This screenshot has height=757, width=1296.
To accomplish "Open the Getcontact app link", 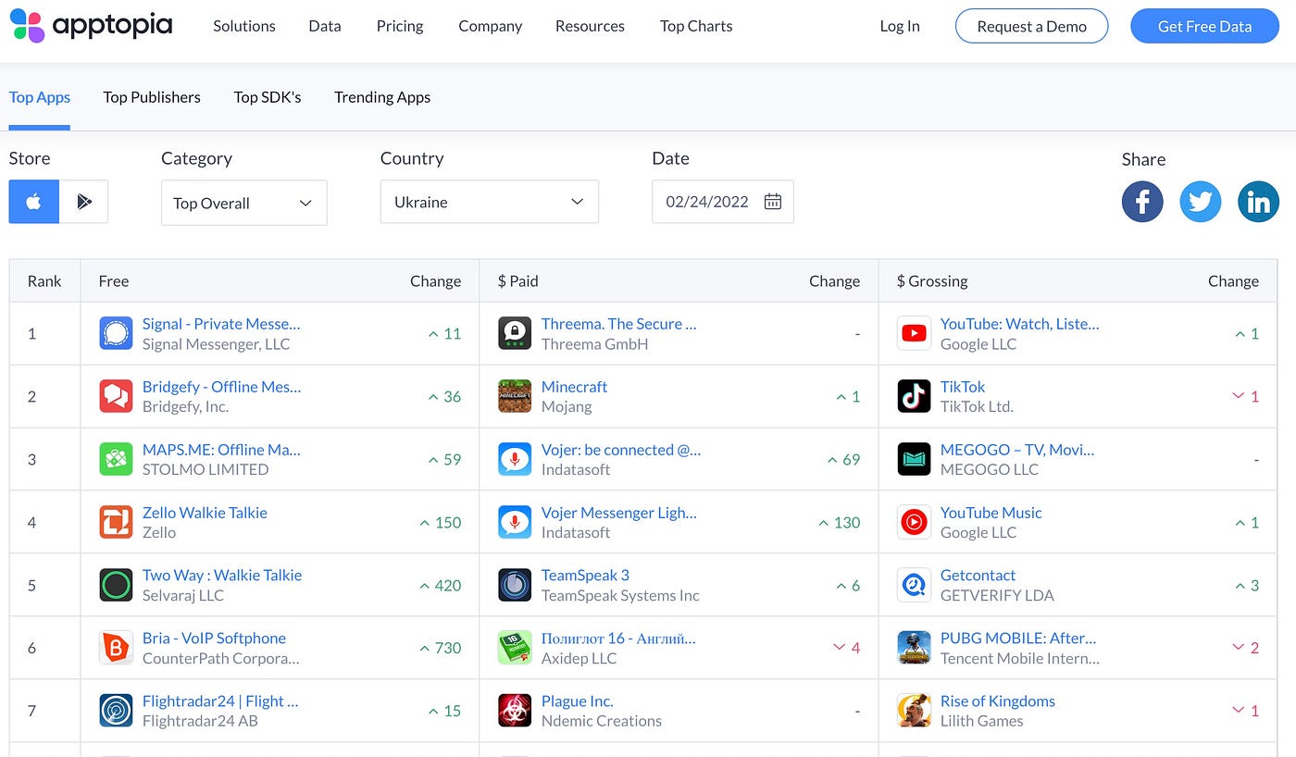I will (978, 576).
